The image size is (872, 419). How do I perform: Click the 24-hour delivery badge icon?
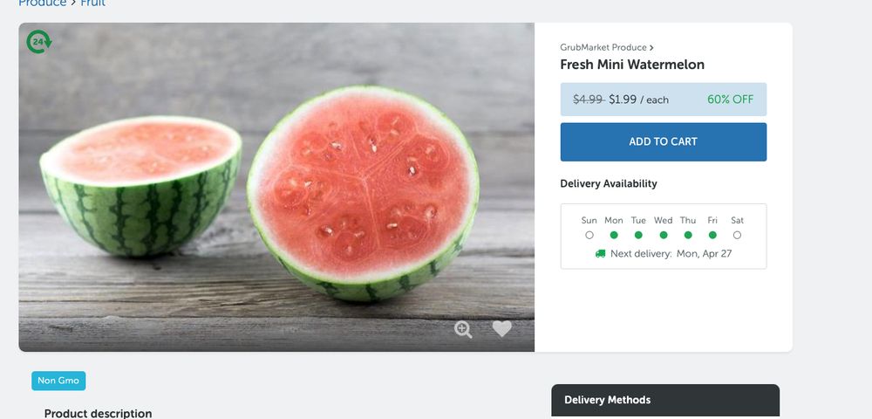coord(39,42)
